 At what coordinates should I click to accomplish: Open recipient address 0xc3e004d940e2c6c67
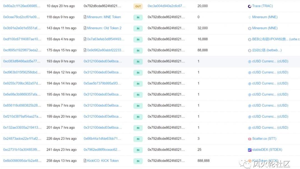coord(166,6)
